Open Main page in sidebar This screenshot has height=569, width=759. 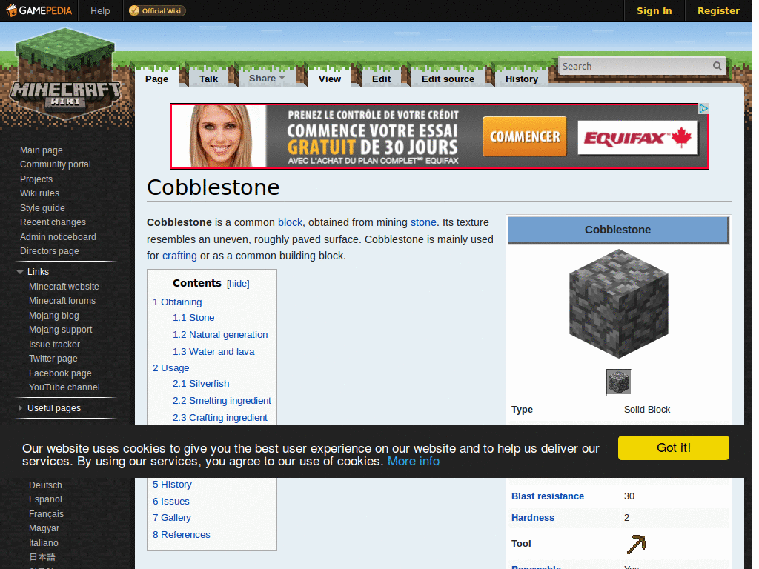click(x=42, y=150)
